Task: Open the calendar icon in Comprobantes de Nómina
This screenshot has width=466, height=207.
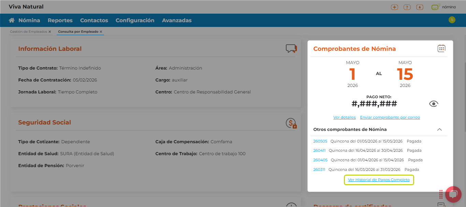Action: [441, 48]
